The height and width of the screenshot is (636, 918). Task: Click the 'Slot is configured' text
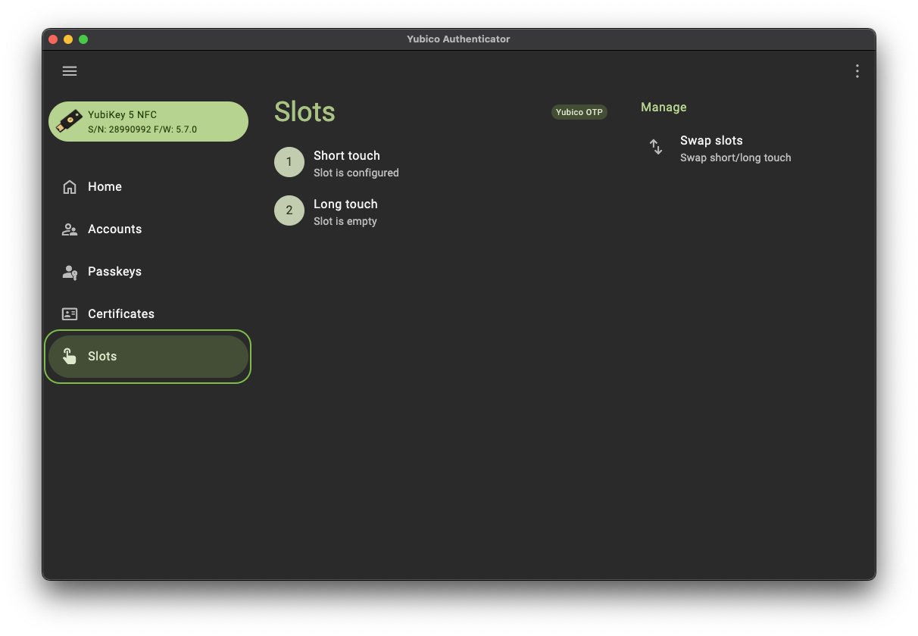point(356,173)
